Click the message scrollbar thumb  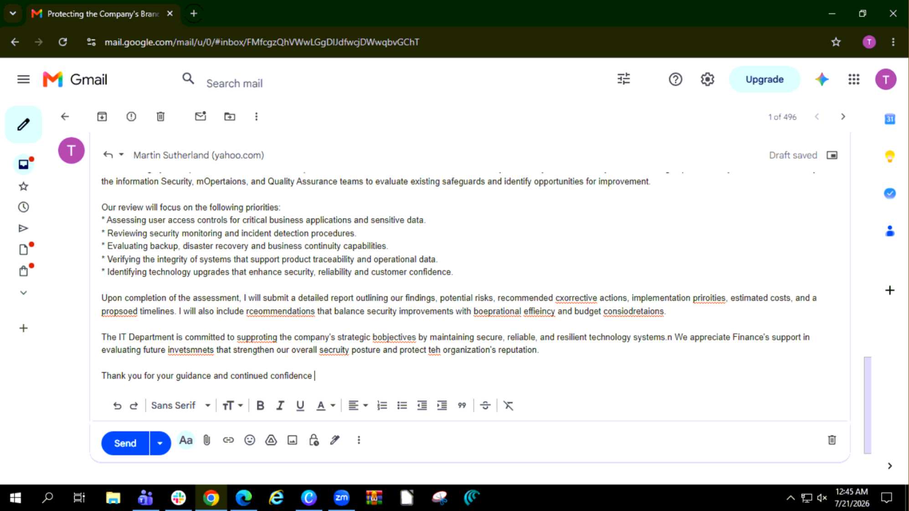point(867,405)
